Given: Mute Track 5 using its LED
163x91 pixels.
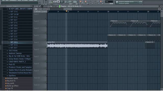Looking at the screenshot, I should coord(46,47).
